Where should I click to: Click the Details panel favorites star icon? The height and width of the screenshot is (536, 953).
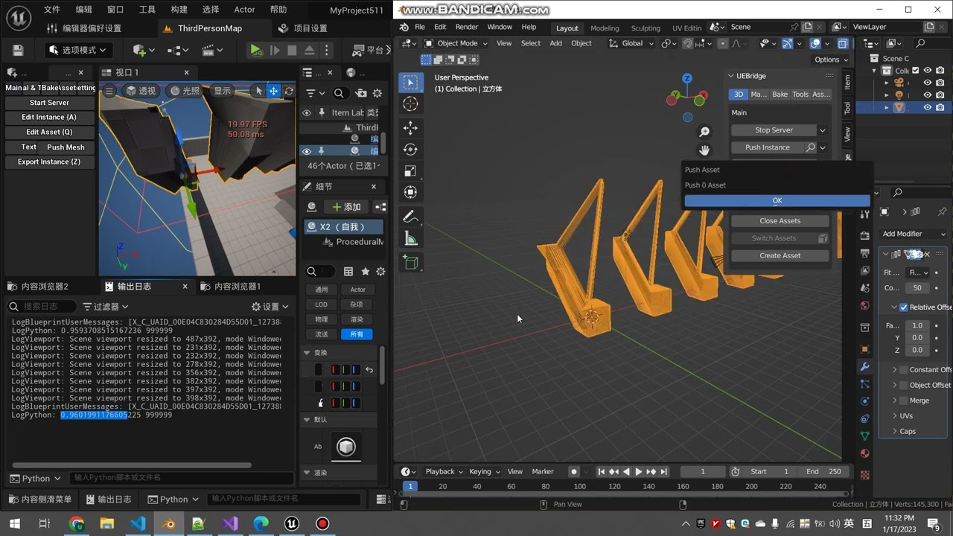pyautogui.click(x=365, y=272)
